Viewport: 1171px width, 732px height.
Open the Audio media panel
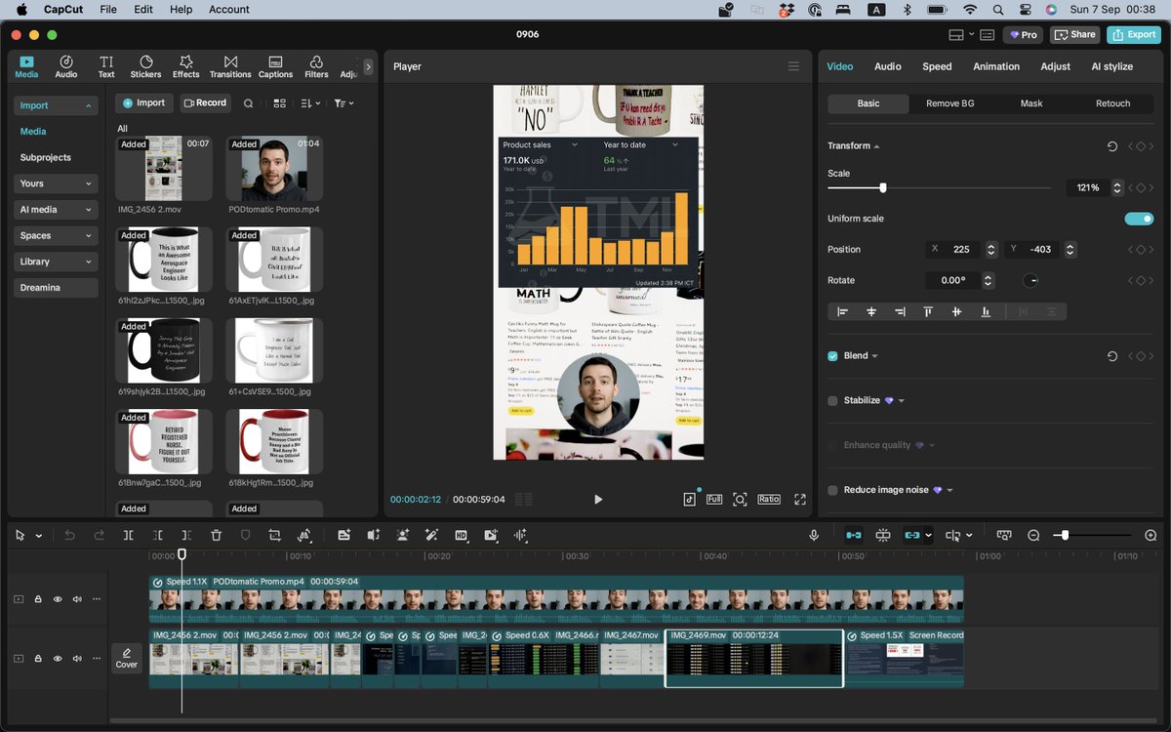pos(66,66)
